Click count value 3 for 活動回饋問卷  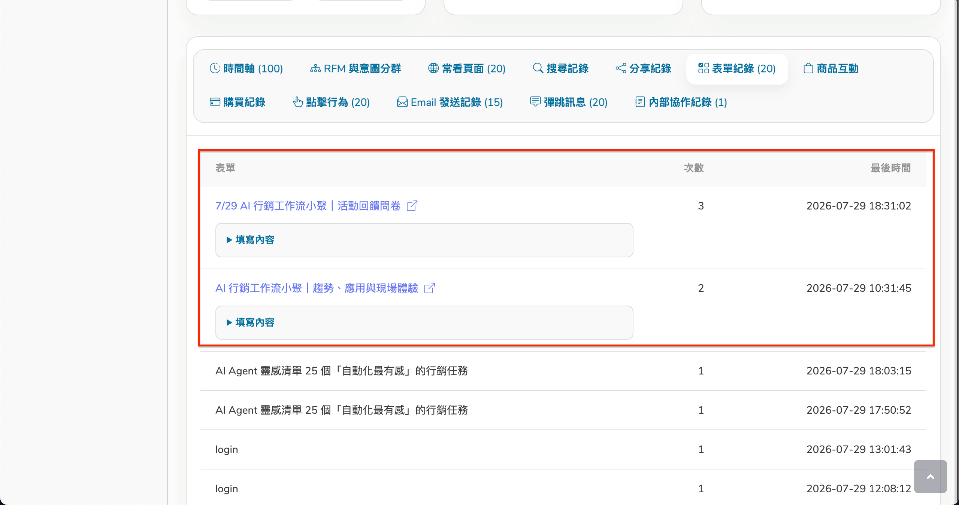pos(701,206)
